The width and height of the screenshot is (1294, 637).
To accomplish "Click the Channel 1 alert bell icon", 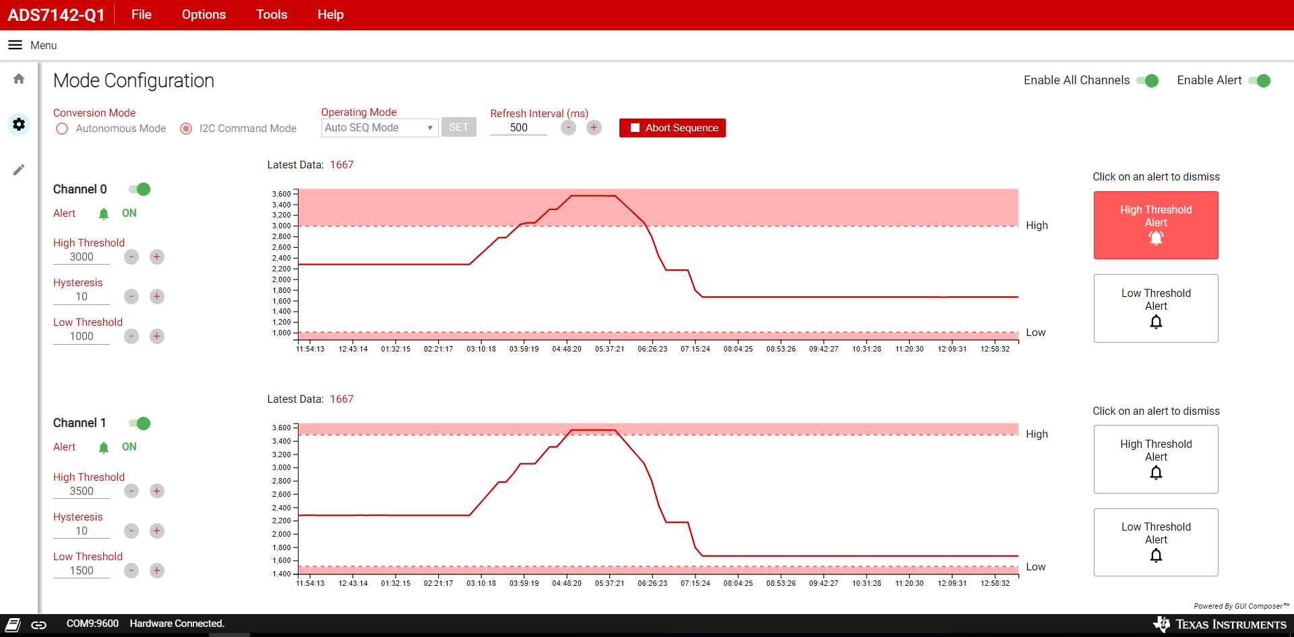I will coord(104,447).
